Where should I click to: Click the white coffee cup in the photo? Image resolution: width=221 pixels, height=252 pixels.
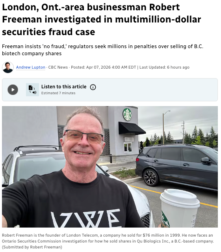tap(180, 208)
